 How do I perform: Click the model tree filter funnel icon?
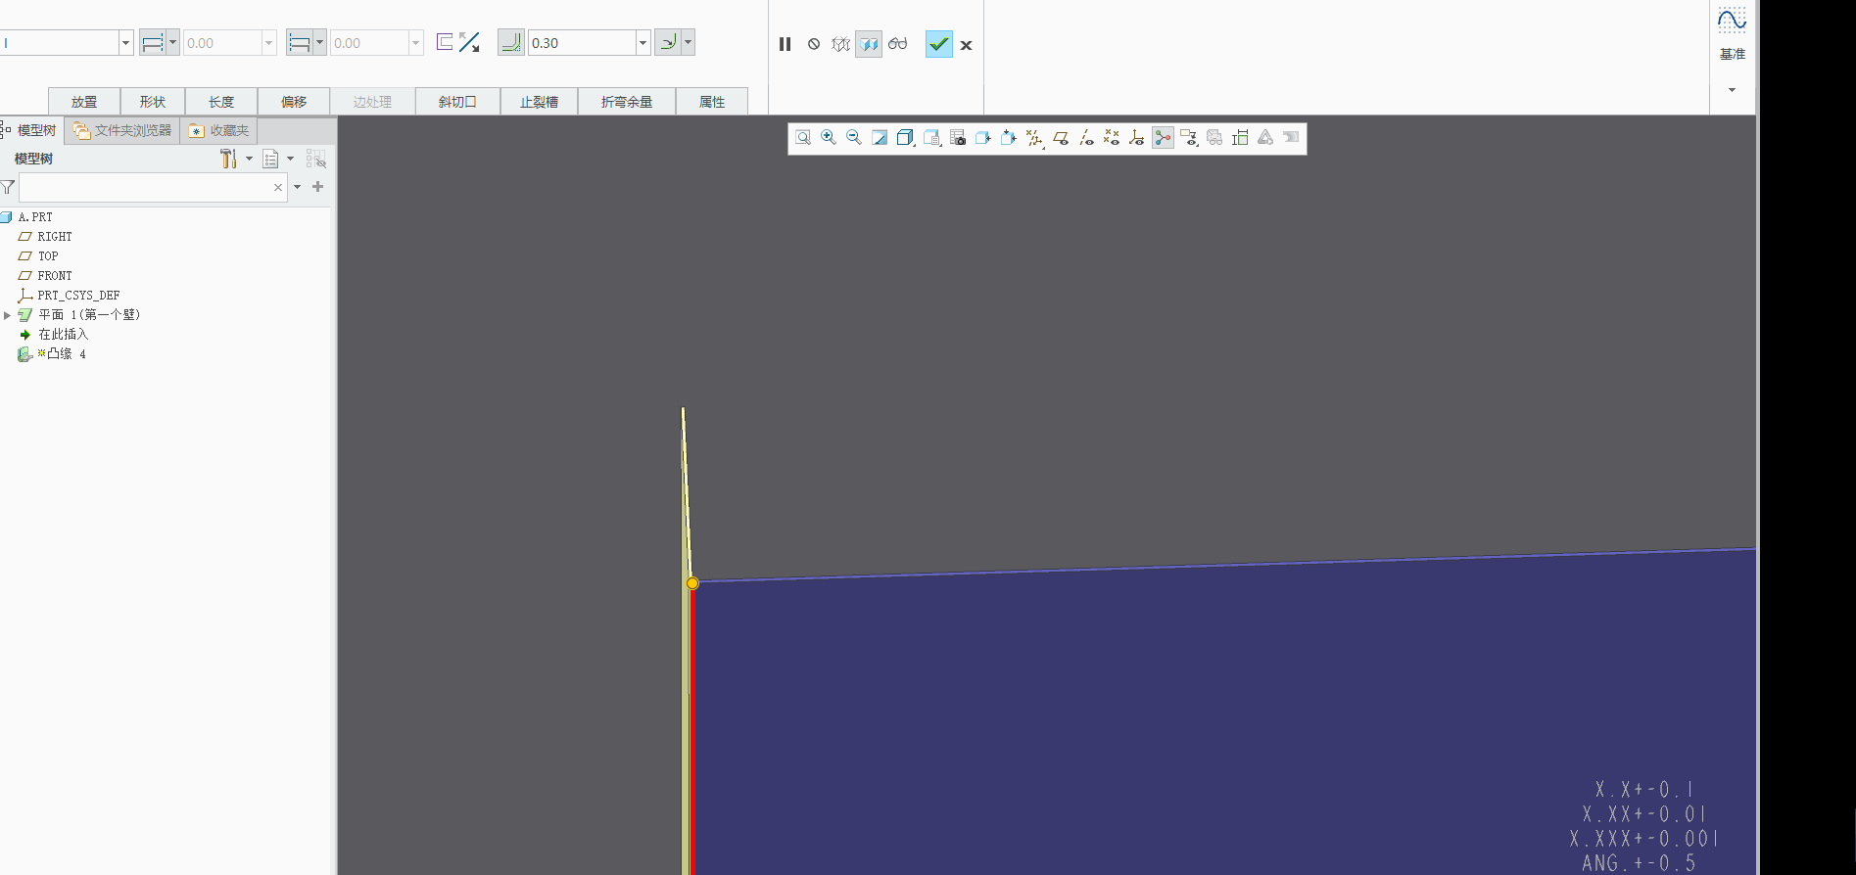[x=8, y=187]
